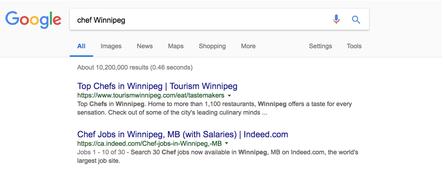Screen dimensions: 443x171
Task: Start voice search with the microphone icon
Action: pyautogui.click(x=336, y=19)
